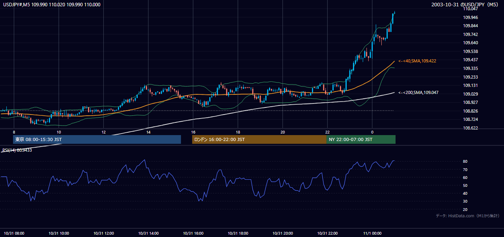Click RSI scale value 50
Viewport: 504px width, 237px height.
(x=465, y=185)
